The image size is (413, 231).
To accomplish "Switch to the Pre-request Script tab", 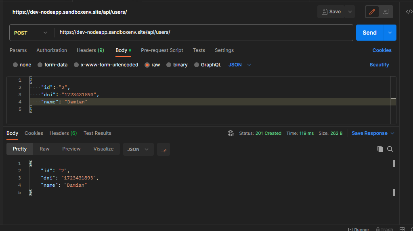I will pos(162,50).
